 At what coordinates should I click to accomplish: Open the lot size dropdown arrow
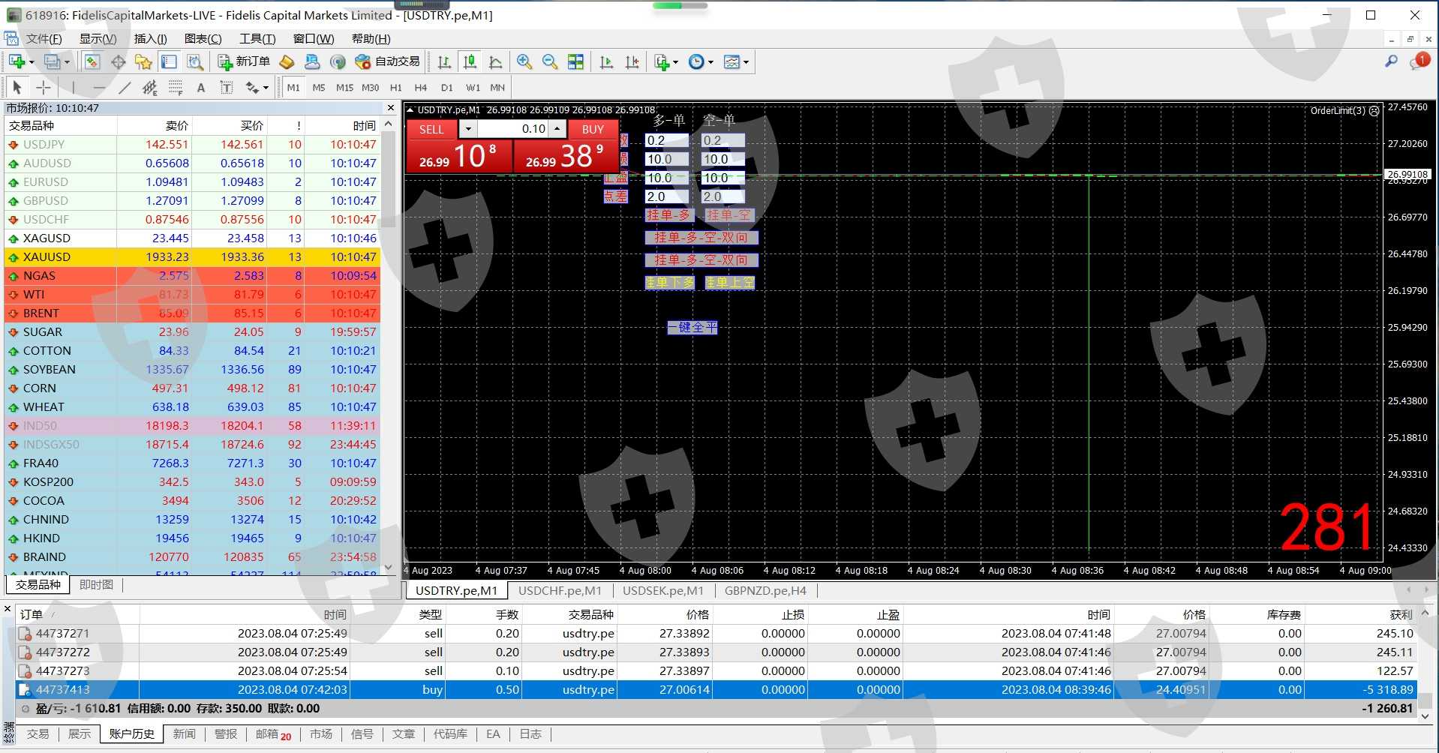tap(468, 129)
